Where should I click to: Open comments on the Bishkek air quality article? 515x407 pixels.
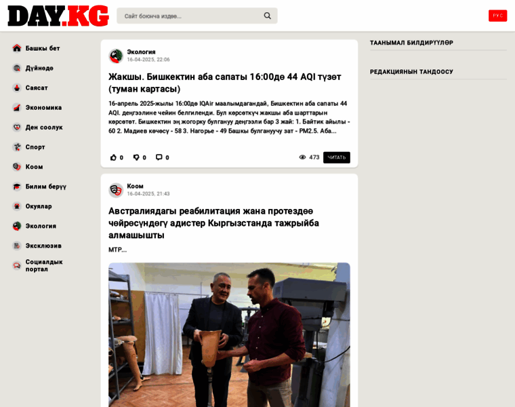(x=159, y=157)
